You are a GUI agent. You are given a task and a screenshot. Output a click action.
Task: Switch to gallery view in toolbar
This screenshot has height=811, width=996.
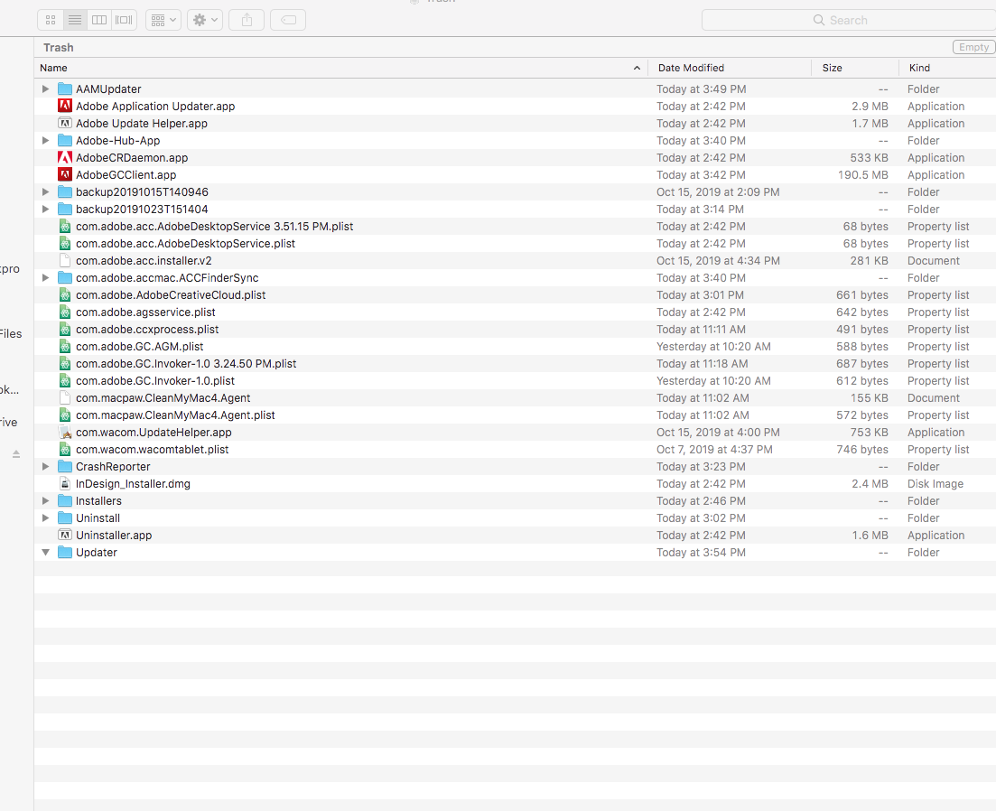124,20
